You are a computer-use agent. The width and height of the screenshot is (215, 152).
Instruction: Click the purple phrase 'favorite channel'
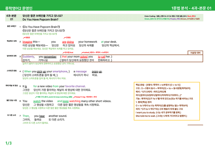click(75, 86)
